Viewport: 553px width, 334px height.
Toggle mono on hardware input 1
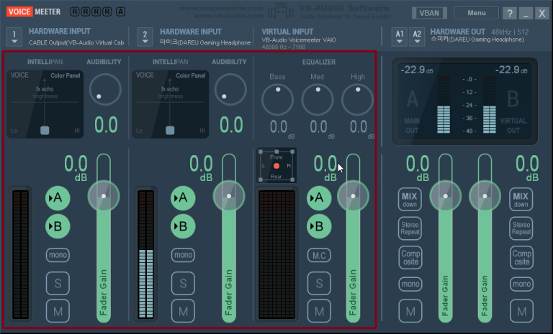point(58,255)
